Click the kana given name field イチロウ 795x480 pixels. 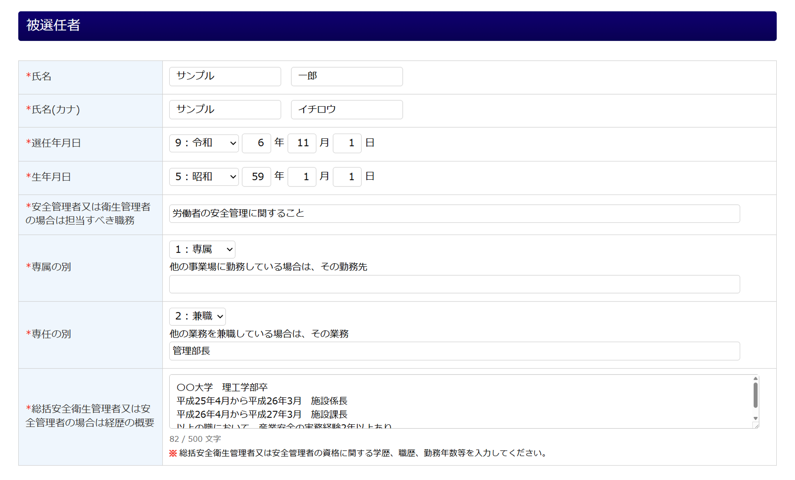[347, 109]
